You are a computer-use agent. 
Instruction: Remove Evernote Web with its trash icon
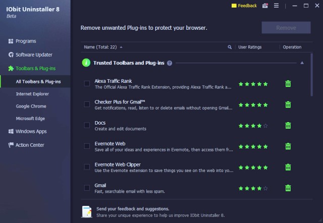pos(288,146)
